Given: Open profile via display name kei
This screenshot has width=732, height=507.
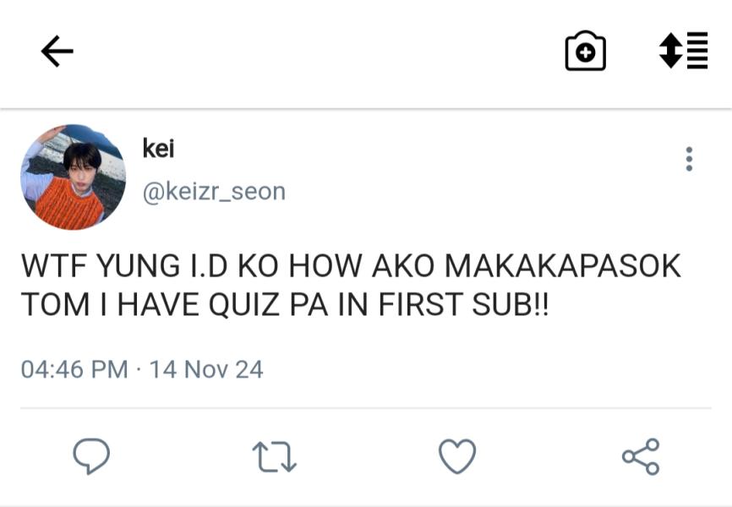Looking at the screenshot, I should (x=158, y=149).
